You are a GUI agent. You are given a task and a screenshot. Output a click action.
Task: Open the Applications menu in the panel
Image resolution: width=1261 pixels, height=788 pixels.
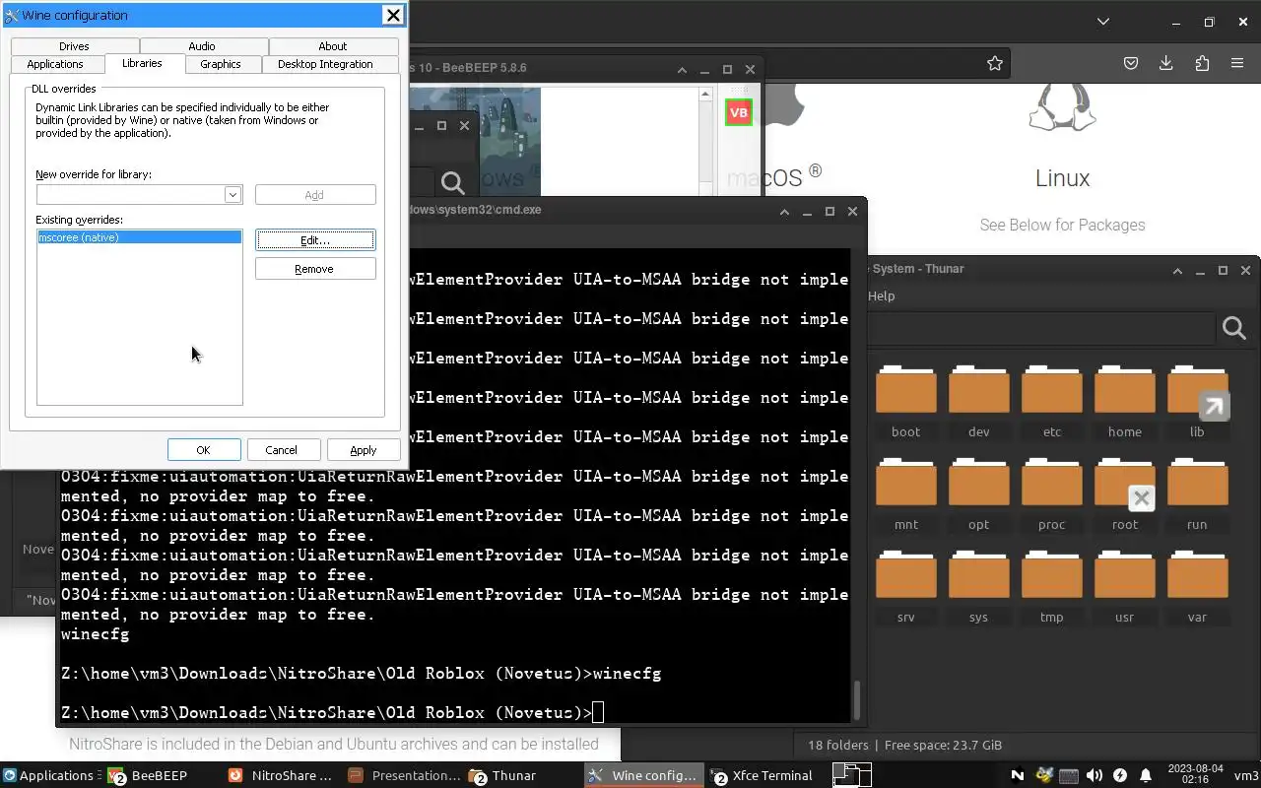click(x=49, y=775)
